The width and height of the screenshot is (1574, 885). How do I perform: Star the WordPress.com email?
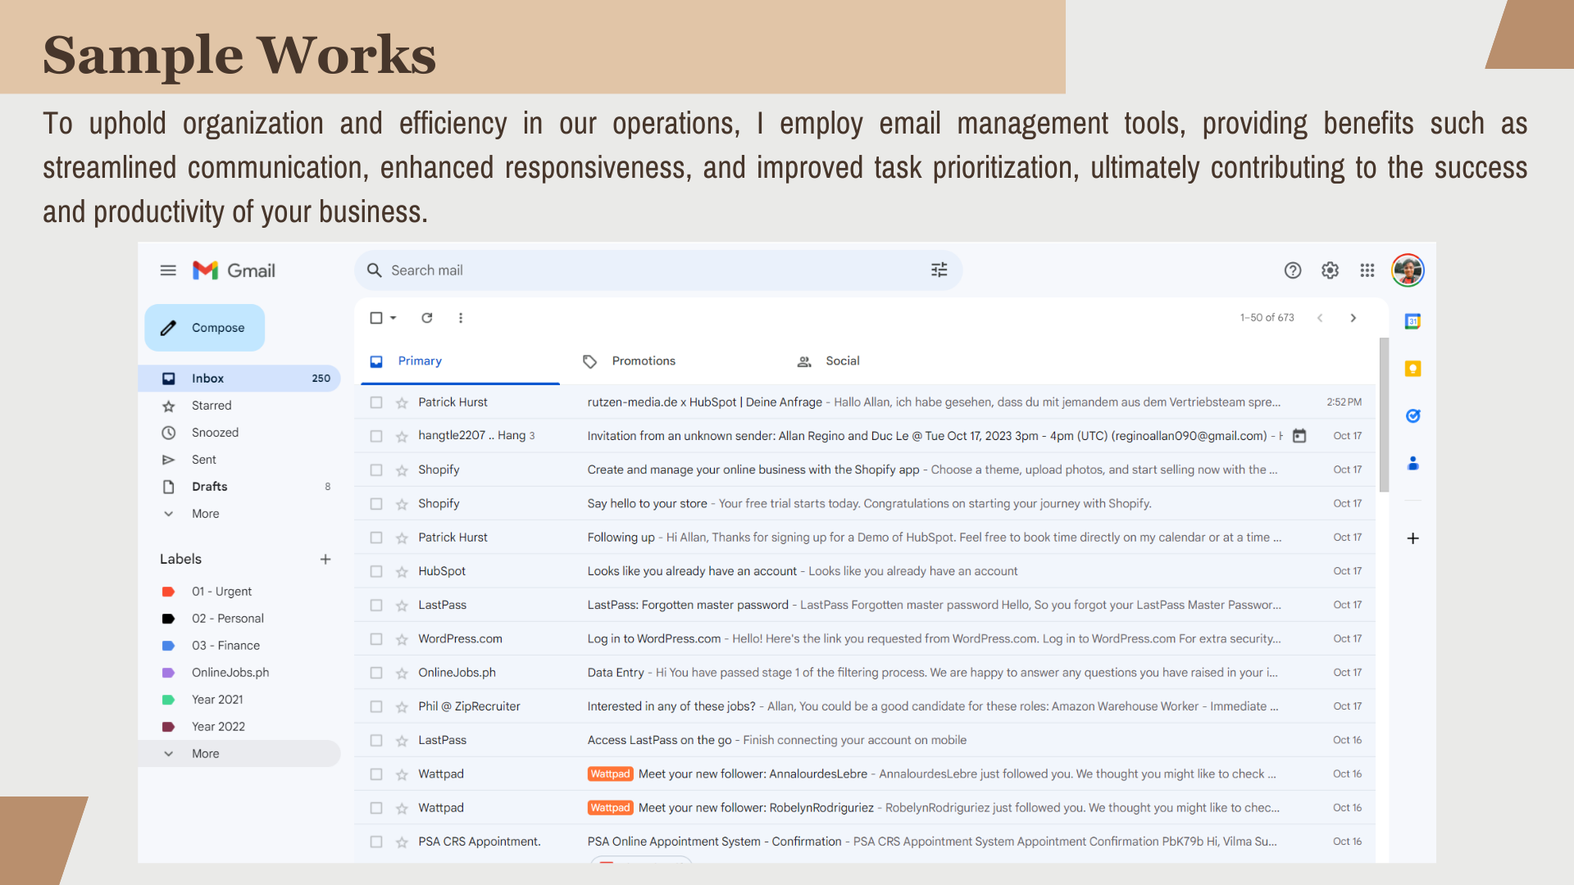pos(402,639)
